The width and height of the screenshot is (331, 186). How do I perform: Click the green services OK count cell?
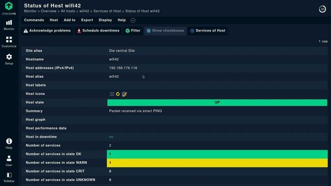point(217,154)
